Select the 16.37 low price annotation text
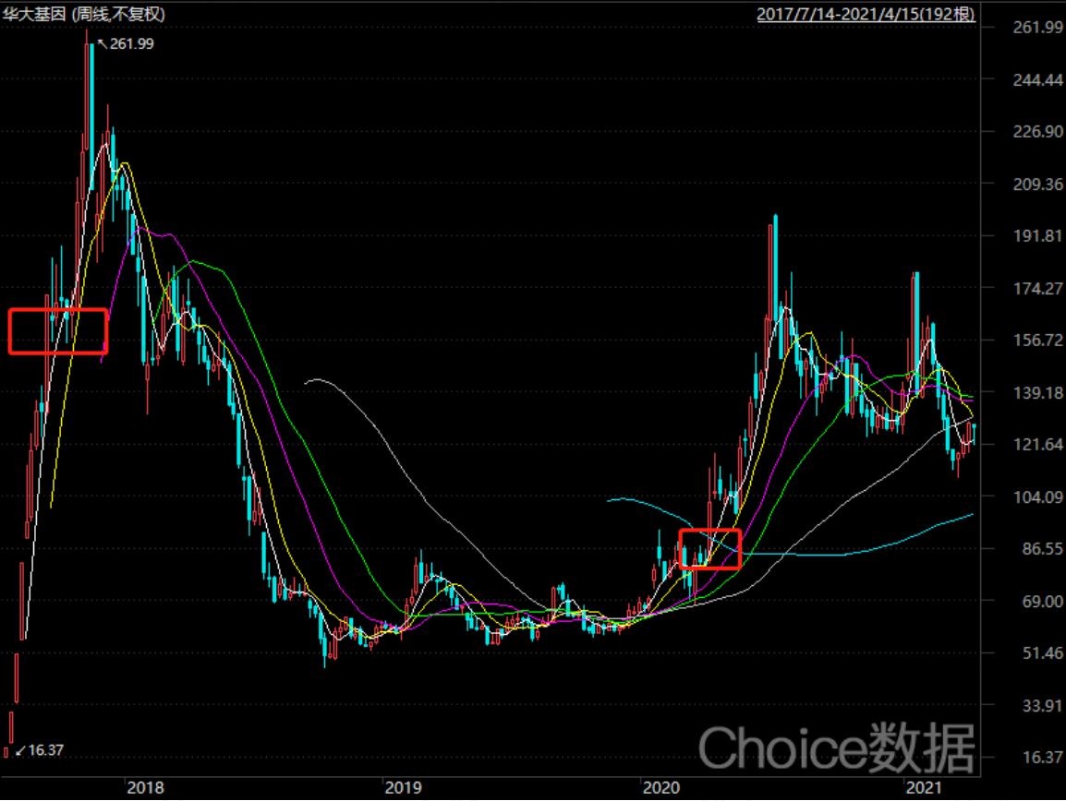The width and height of the screenshot is (1066, 801). [x=46, y=751]
